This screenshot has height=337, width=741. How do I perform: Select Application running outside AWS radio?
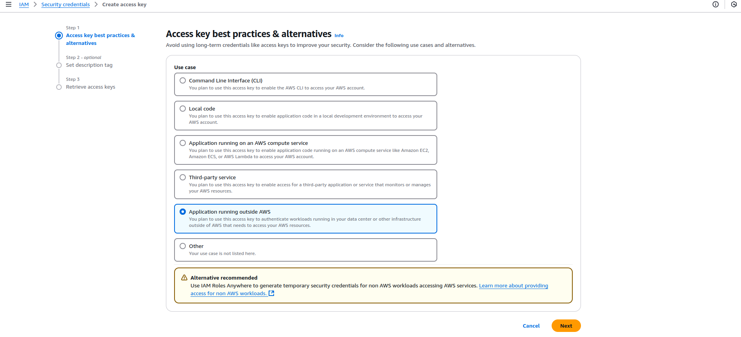[x=183, y=212]
